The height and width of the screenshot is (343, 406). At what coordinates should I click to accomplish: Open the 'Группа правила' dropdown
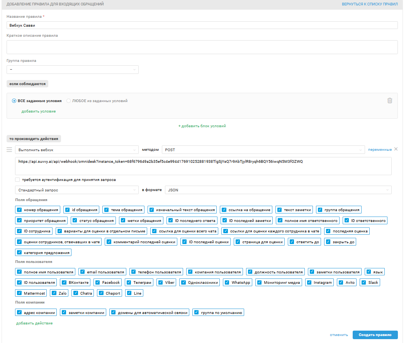(73, 70)
